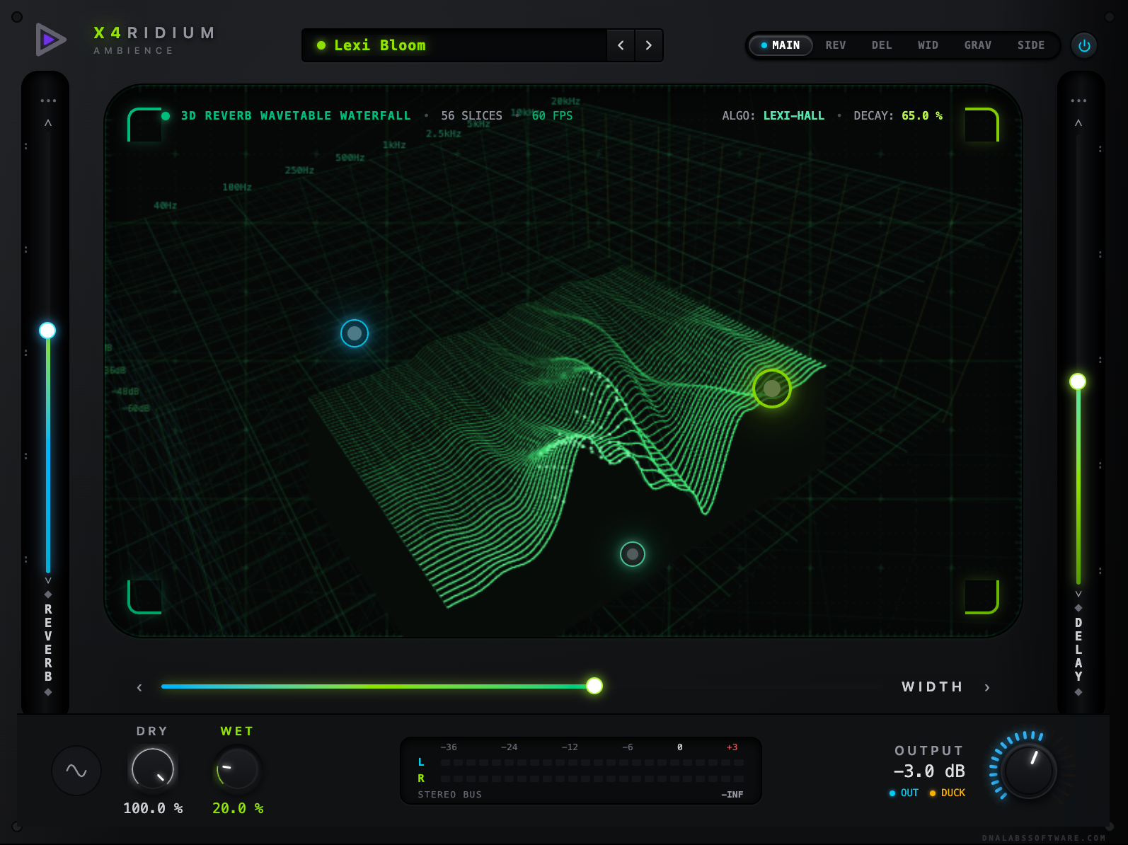Click the green status dot beside the waterfall title
The width and height of the screenshot is (1128, 845).
tap(166, 116)
